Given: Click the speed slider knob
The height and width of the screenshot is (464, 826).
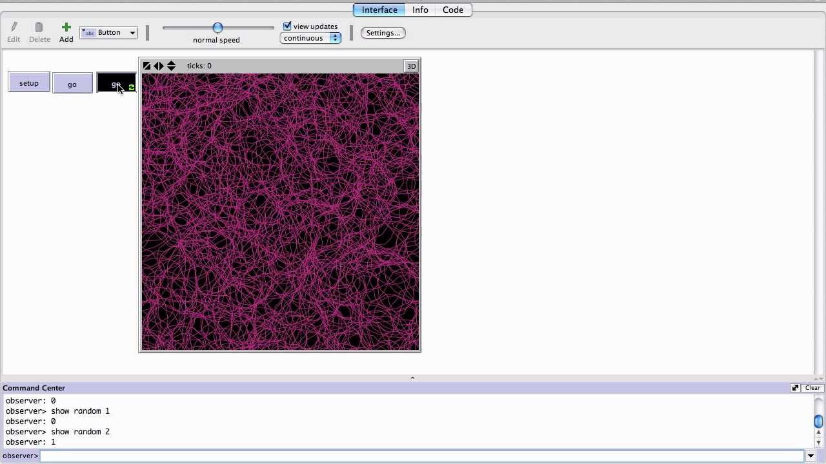Looking at the screenshot, I should pyautogui.click(x=217, y=28).
